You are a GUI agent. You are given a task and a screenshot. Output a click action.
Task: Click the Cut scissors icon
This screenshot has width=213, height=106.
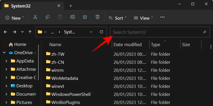35,17
